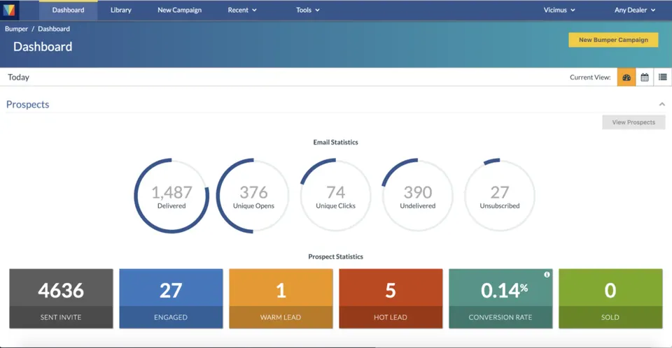Click the Bumper breadcrumb link
The width and height of the screenshot is (672, 348).
[16, 29]
